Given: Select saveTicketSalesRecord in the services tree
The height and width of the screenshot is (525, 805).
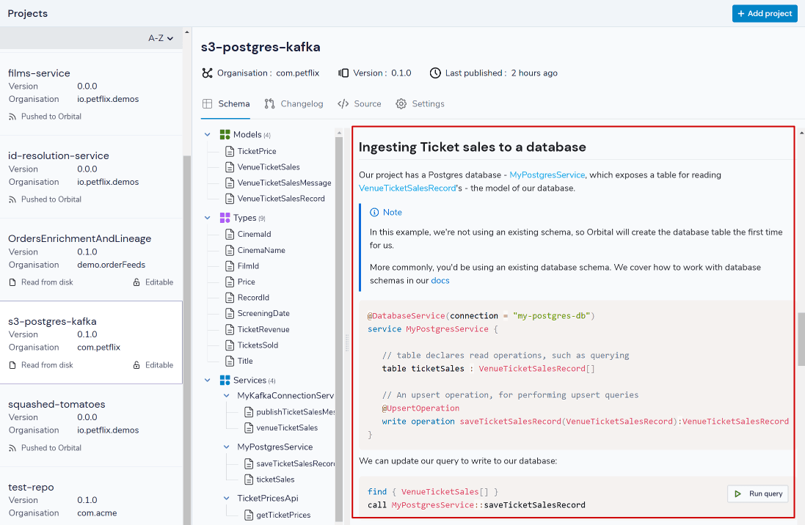Looking at the screenshot, I should tap(290, 464).
